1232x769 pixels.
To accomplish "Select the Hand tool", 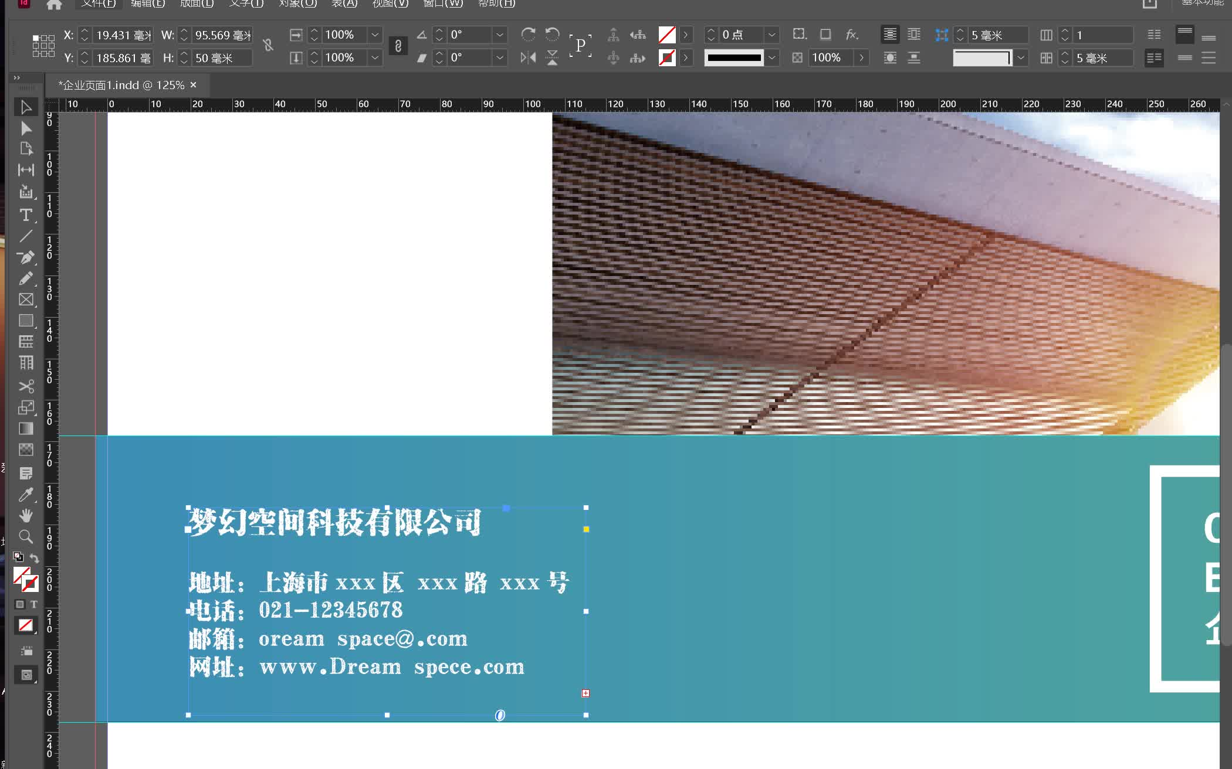I will [26, 515].
